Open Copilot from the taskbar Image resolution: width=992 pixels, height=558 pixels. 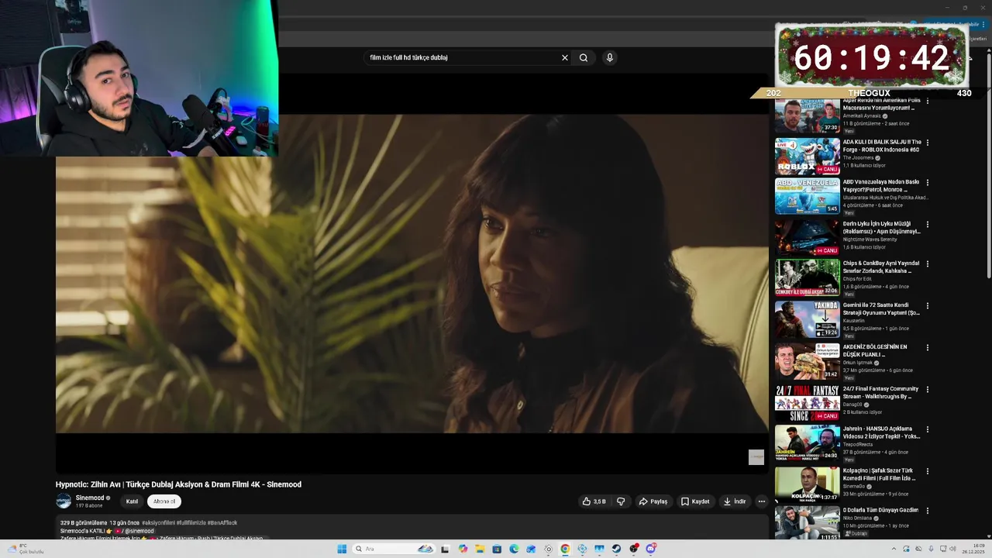pos(463,549)
